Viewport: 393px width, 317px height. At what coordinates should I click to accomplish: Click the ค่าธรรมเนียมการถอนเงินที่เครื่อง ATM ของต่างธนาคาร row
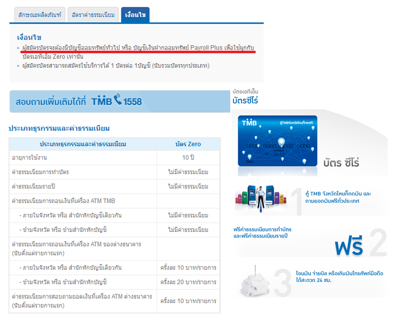pyautogui.click(x=114, y=249)
